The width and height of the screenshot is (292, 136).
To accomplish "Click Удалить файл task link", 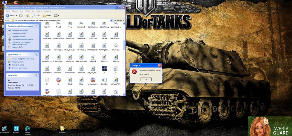I will [17, 47].
